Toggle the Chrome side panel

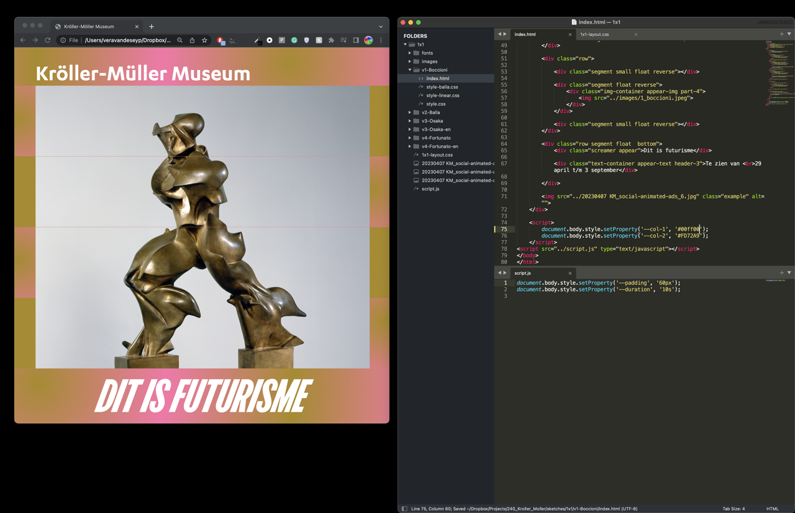pos(356,40)
